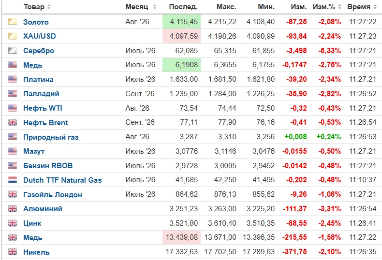Image resolution: width=382 pixels, height=260 pixels.
Task: Sort the table by Товар column arrows
Action: (x=49, y=7)
